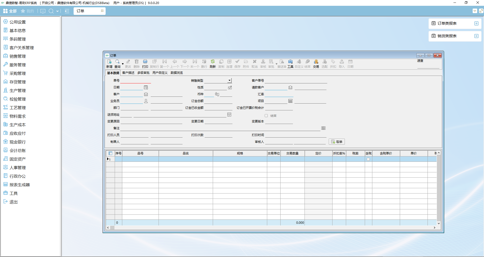Viewport: 484px width, 257px height.
Task: Switch to the 客户描述 tab
Action: (x=128, y=73)
